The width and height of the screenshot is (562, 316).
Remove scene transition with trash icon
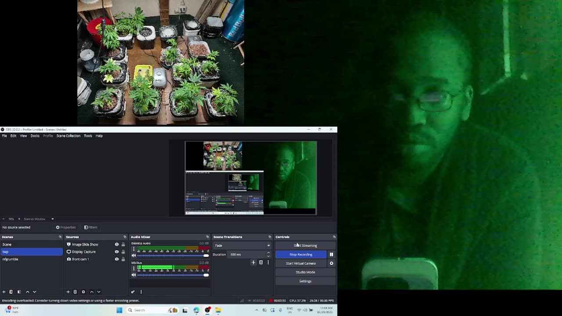(261, 262)
